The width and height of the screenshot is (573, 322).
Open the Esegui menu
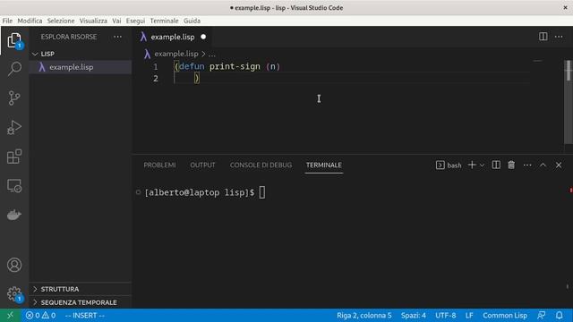click(x=135, y=21)
